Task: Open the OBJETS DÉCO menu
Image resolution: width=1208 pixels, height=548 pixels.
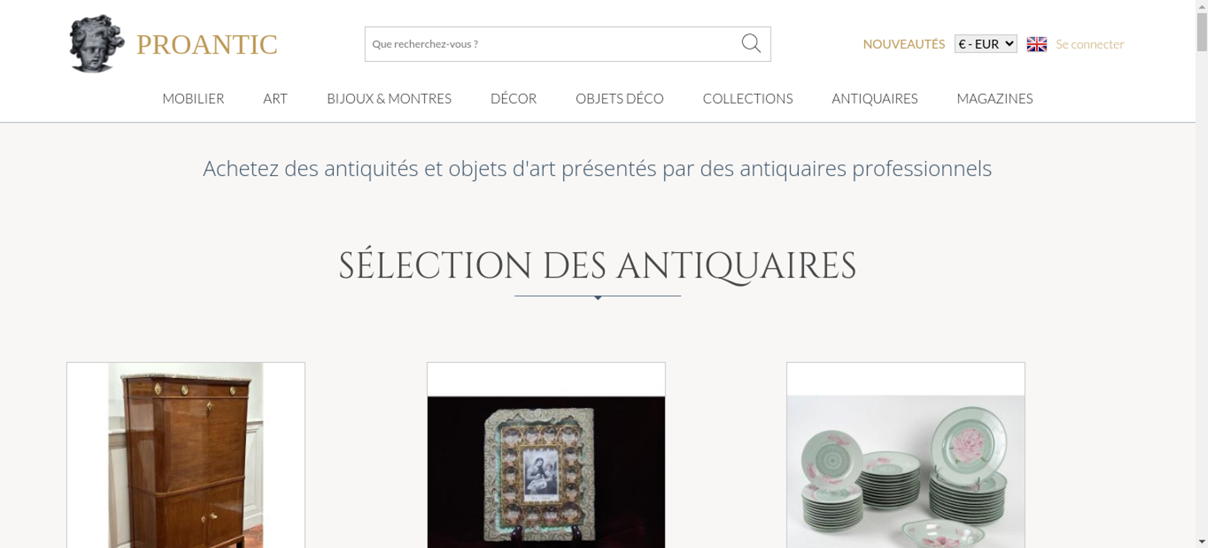Action: click(620, 98)
